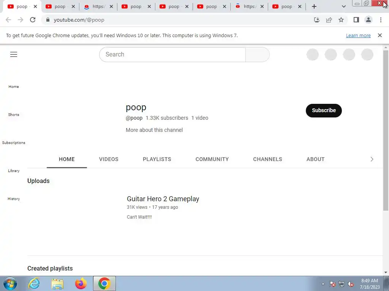
Task: Open a new tab with plus icon
Action: (314, 6)
